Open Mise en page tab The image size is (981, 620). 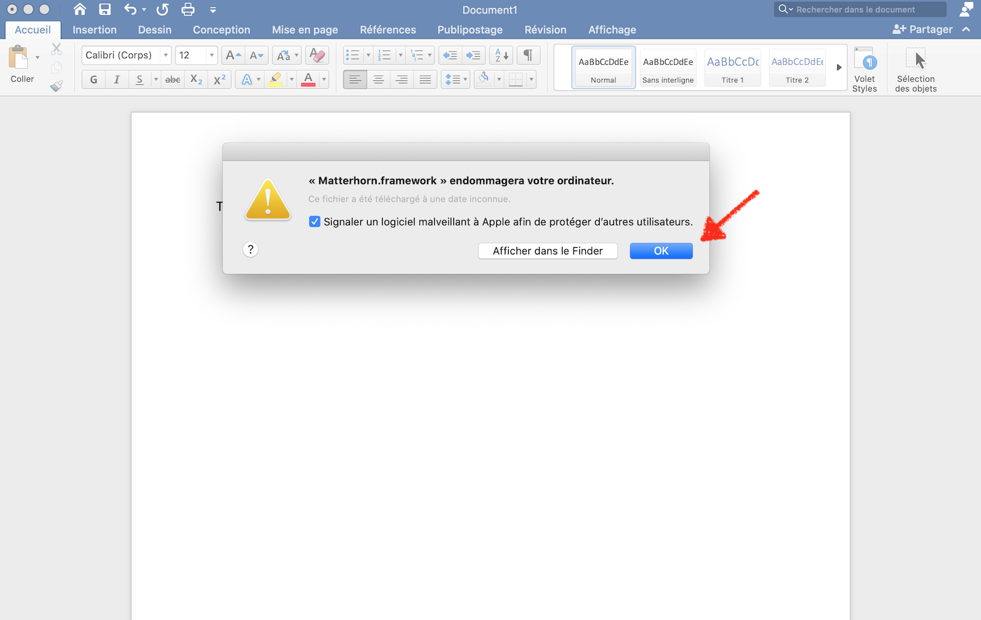(x=305, y=29)
